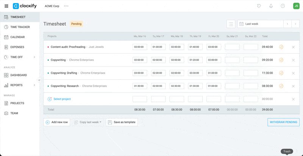Toggle approval check on Copywriting: Drafting row
The width and height of the screenshot is (303, 156).
(x=281, y=73)
